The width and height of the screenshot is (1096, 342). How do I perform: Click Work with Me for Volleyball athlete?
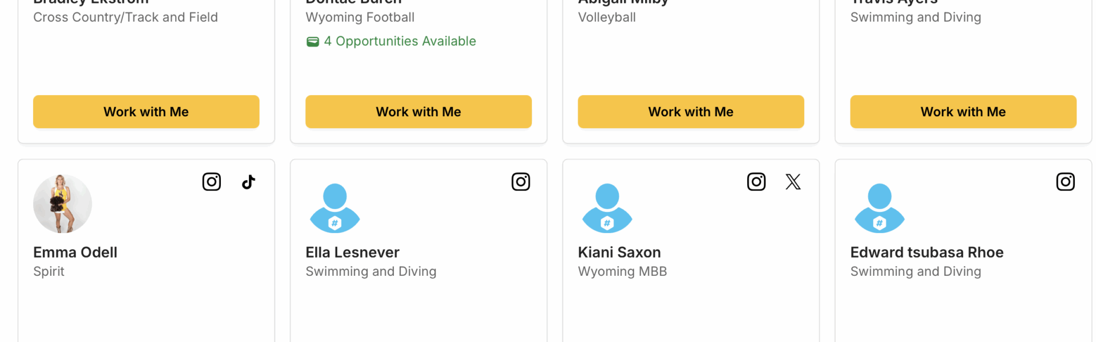pos(691,112)
